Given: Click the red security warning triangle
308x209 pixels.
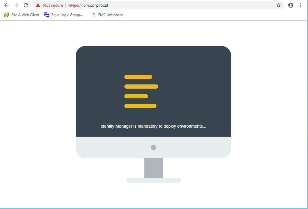Looking at the screenshot, I should [x=38, y=5].
